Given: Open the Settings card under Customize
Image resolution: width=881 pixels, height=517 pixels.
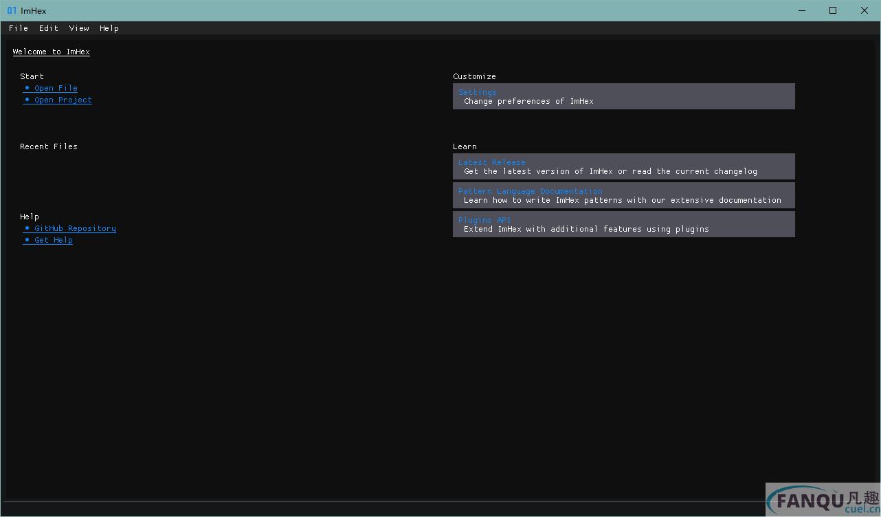Looking at the screenshot, I should coord(624,96).
